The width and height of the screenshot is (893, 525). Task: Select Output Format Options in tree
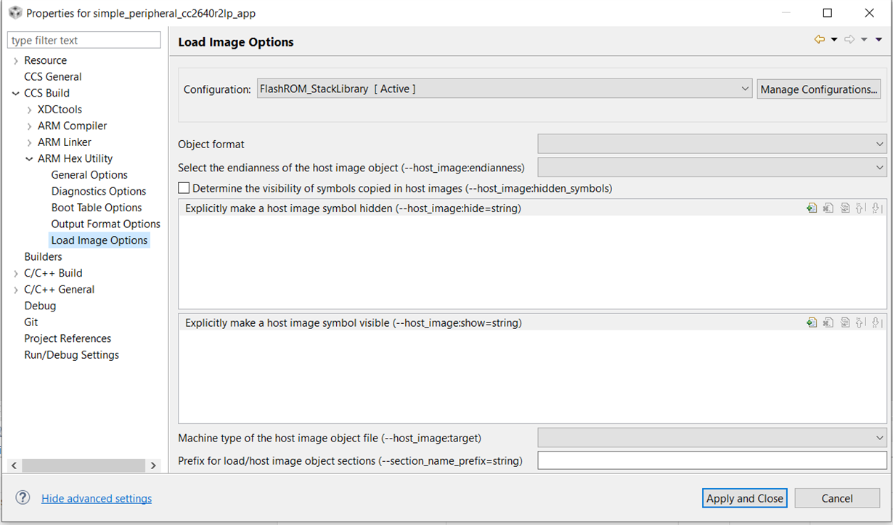(105, 224)
